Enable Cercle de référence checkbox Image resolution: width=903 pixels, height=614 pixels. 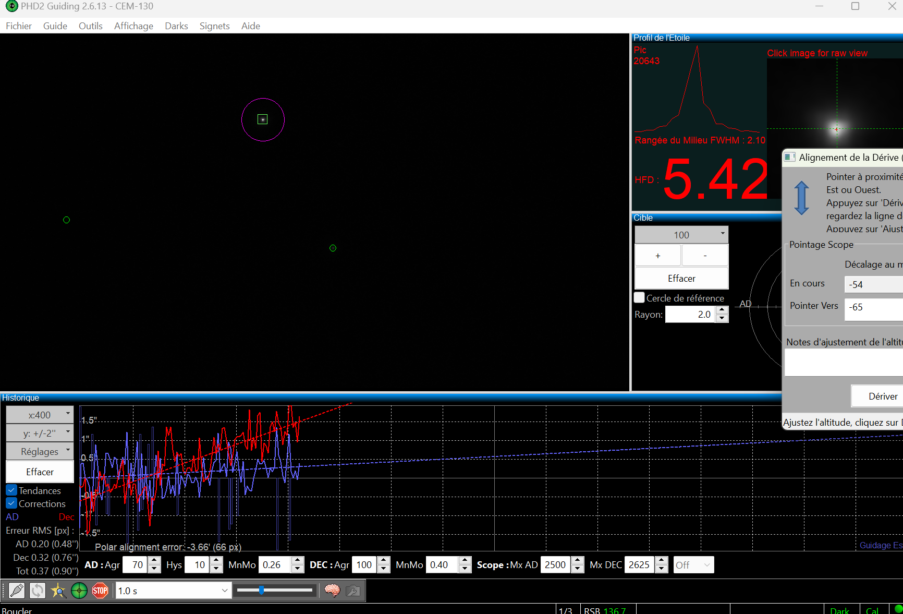click(639, 298)
